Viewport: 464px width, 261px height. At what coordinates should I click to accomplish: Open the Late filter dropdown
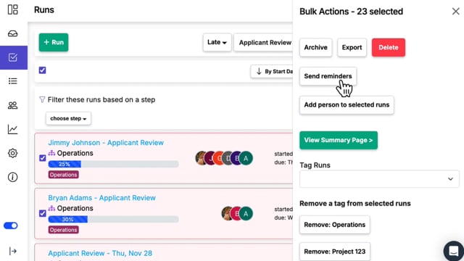[217, 42]
